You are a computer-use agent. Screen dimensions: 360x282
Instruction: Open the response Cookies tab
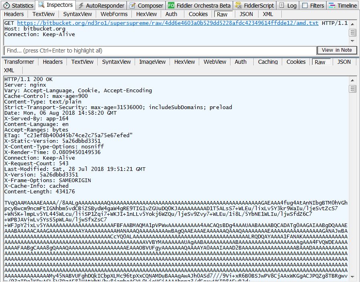tap(296, 62)
